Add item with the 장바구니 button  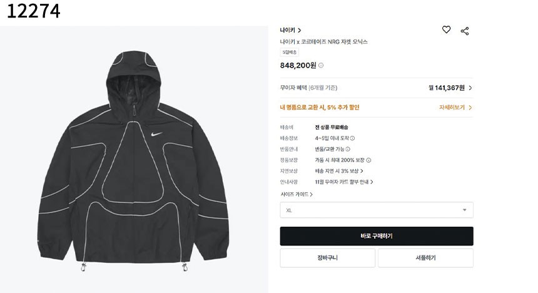(327, 258)
